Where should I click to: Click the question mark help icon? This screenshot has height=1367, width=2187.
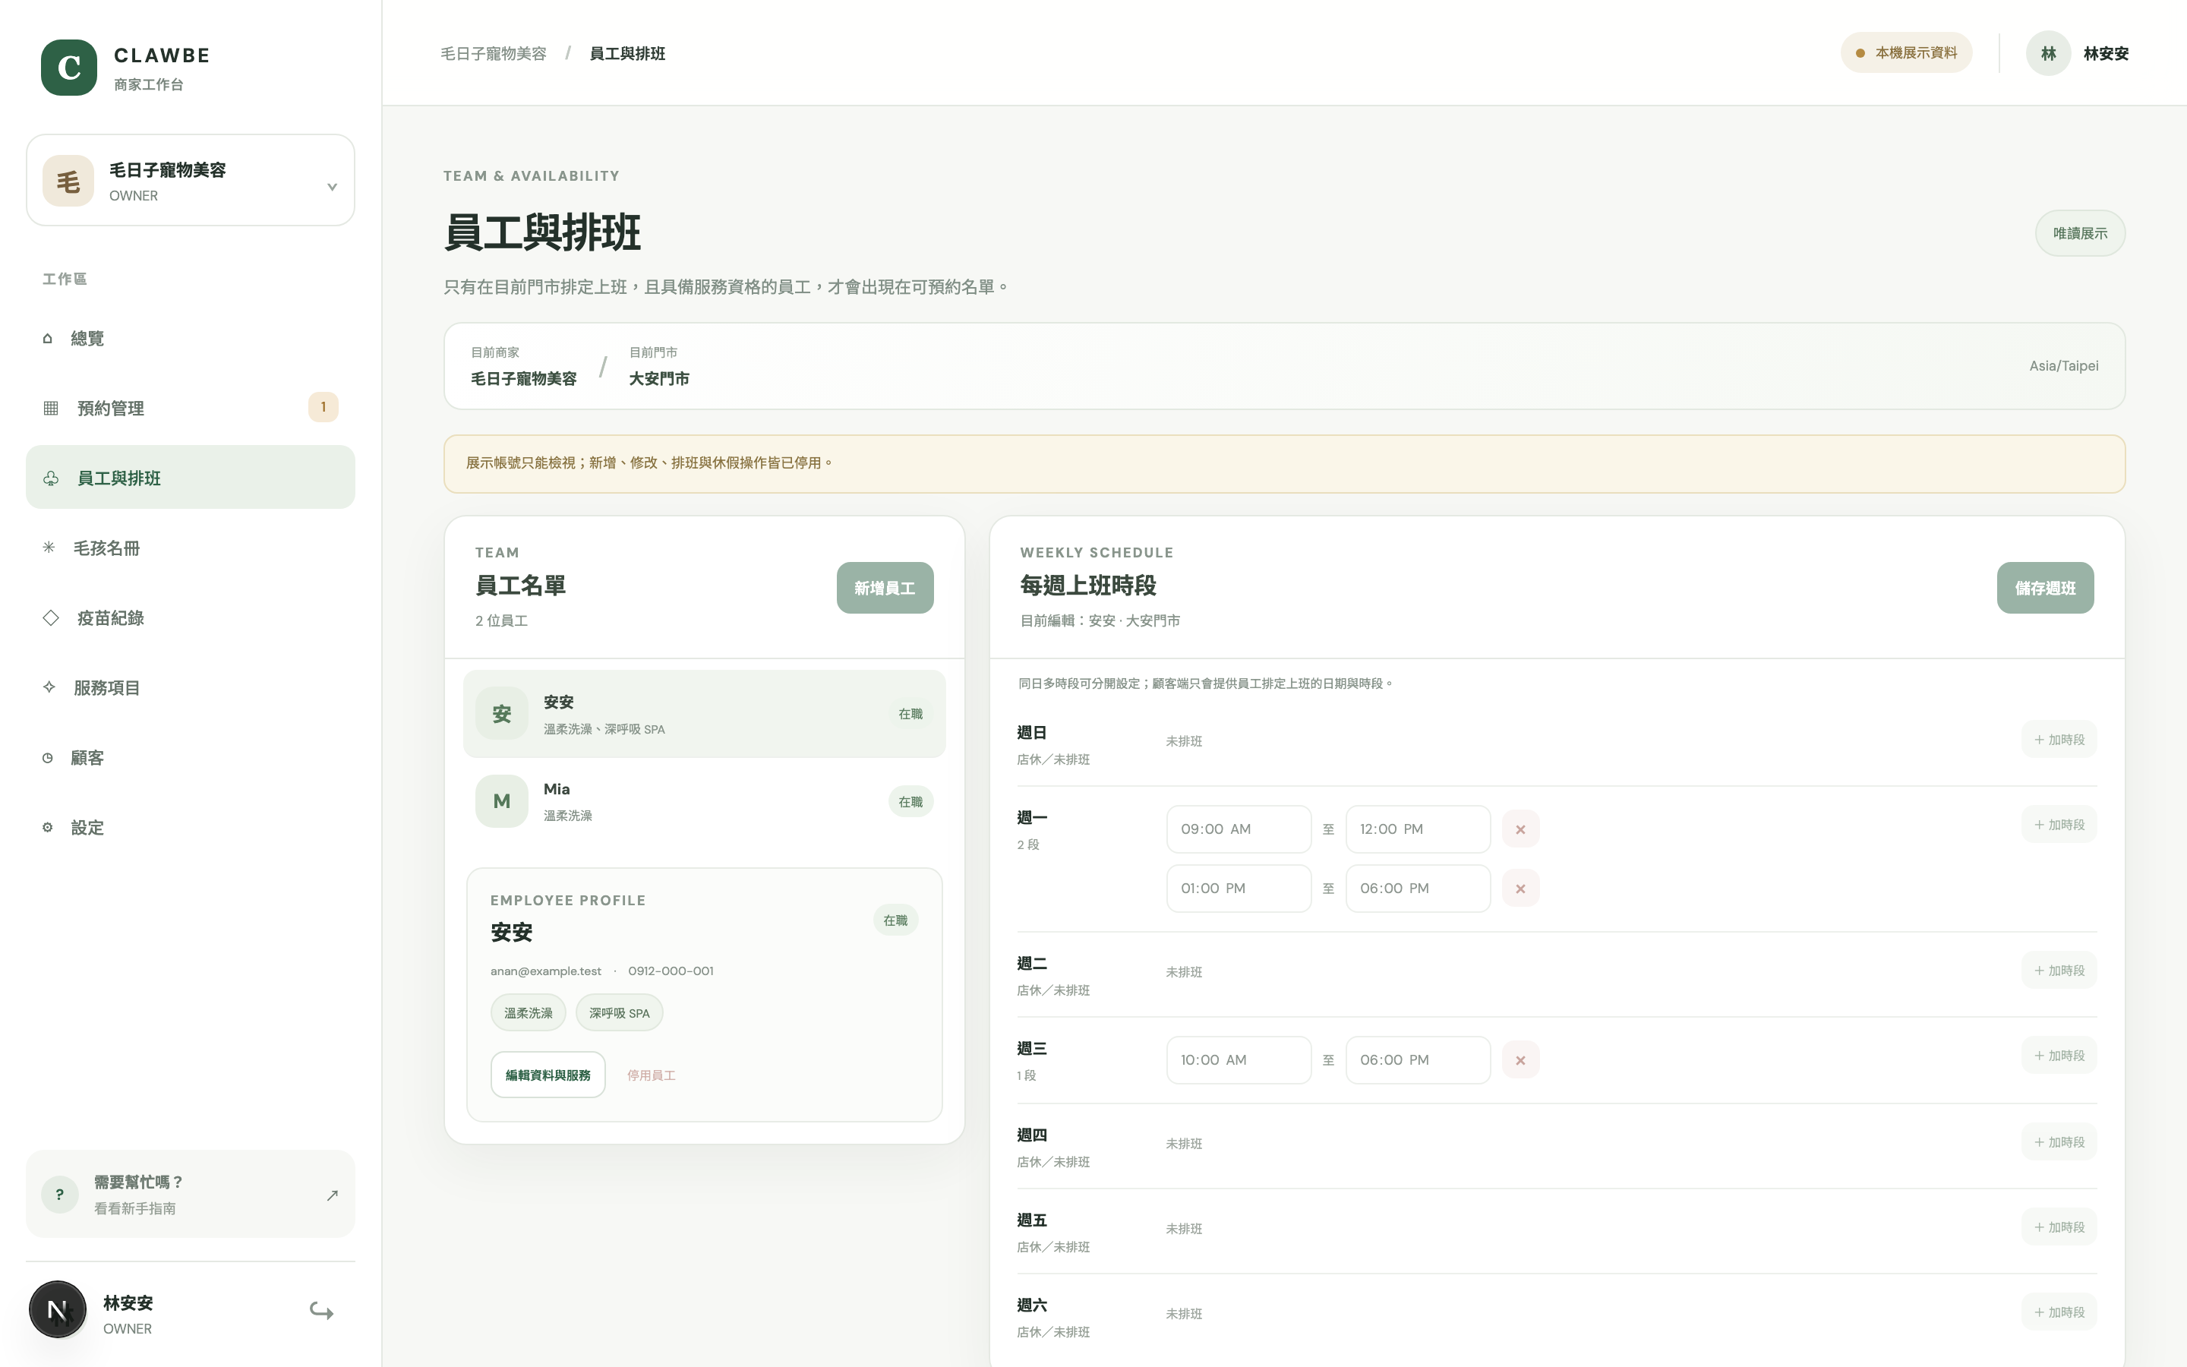coord(60,1195)
